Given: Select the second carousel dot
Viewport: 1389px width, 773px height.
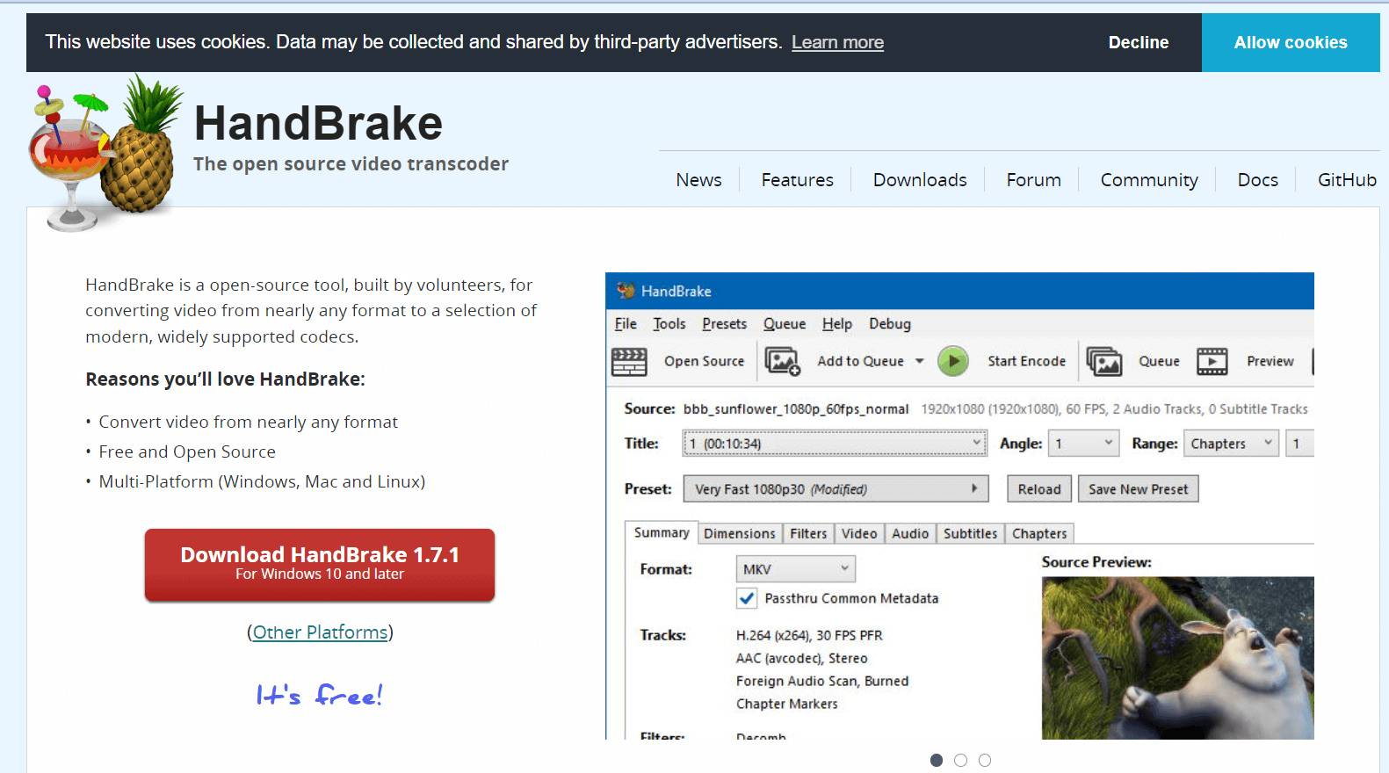Looking at the screenshot, I should pyautogui.click(x=960, y=761).
